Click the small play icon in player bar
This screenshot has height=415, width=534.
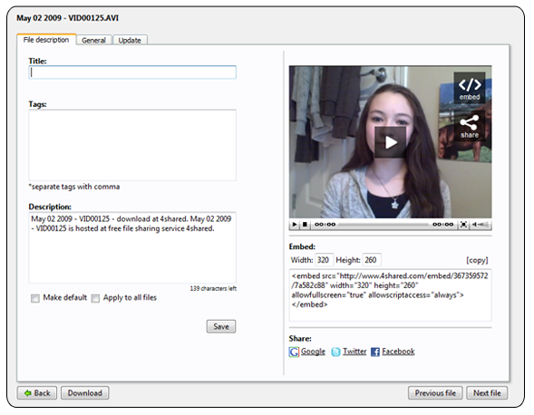(295, 225)
